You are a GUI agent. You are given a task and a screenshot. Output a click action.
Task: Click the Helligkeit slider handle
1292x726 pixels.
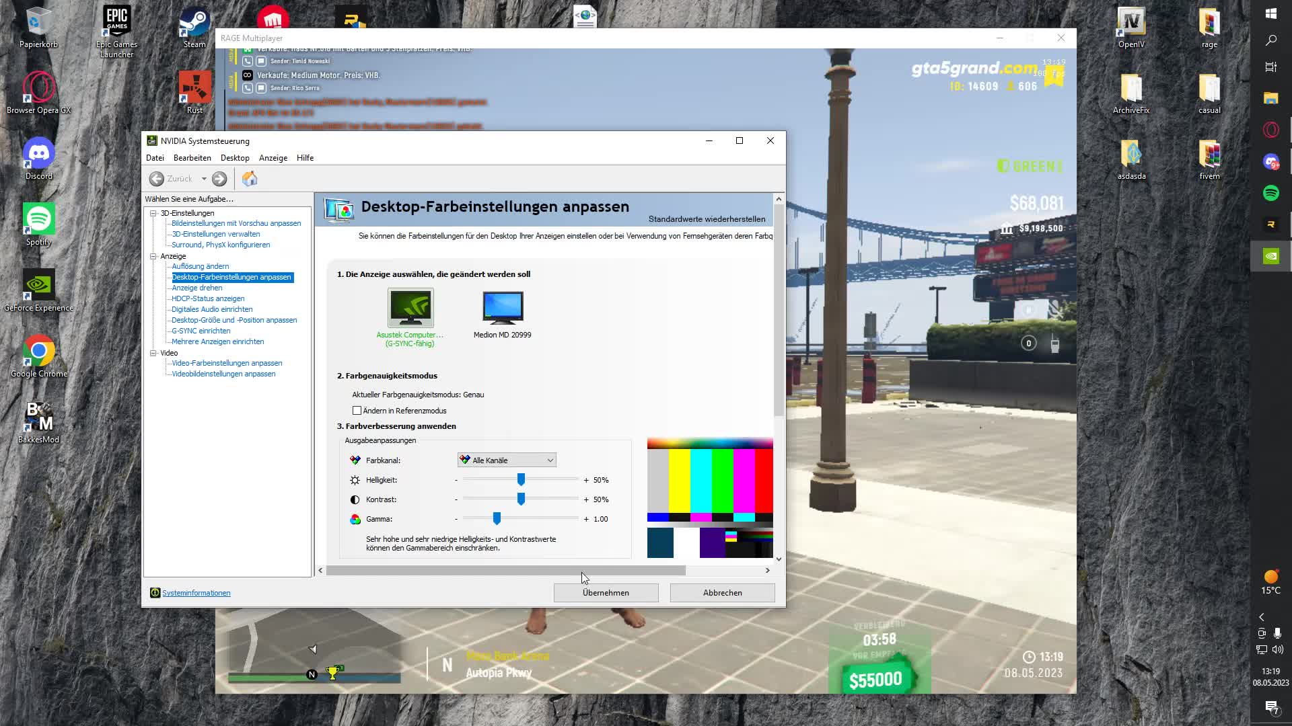[521, 479]
